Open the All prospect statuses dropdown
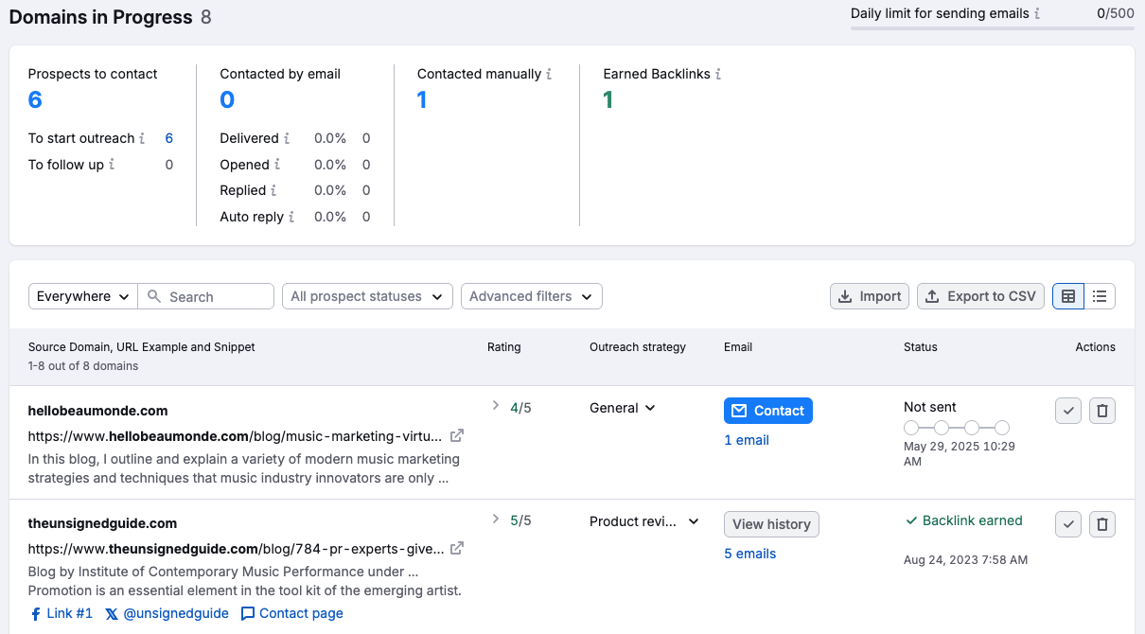 click(x=367, y=295)
